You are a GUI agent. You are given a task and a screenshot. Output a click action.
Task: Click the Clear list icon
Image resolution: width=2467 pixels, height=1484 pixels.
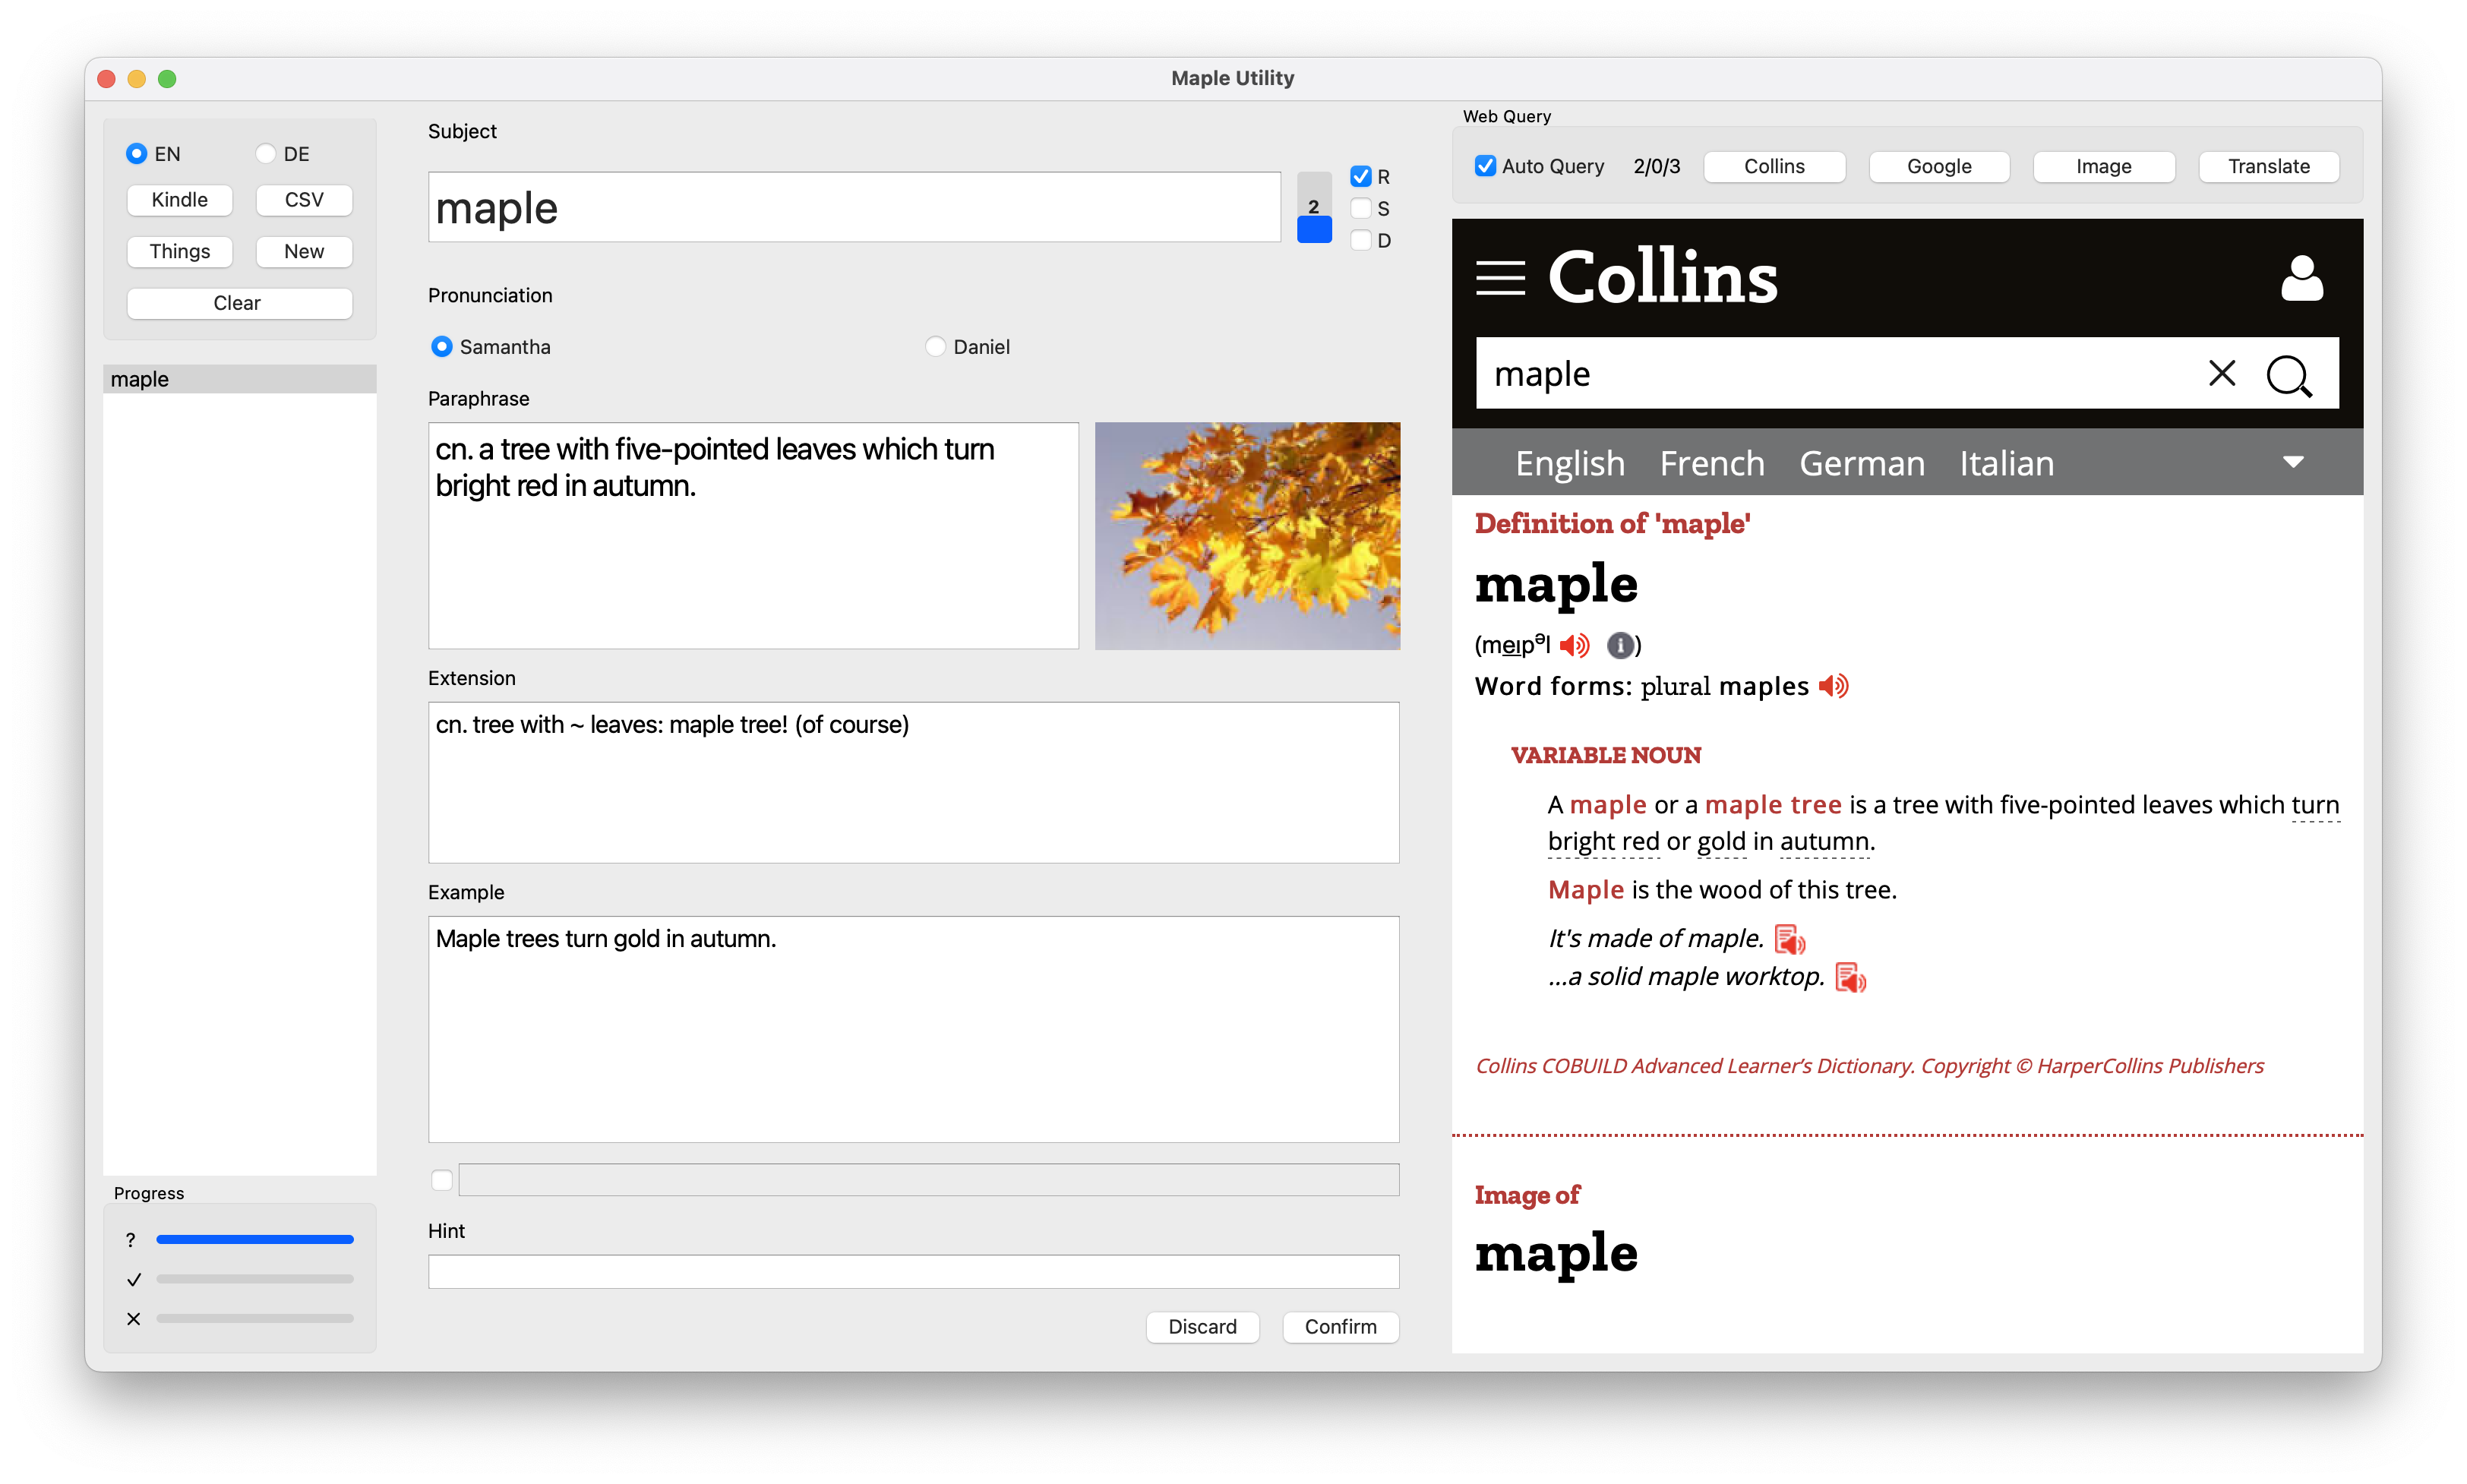point(236,302)
